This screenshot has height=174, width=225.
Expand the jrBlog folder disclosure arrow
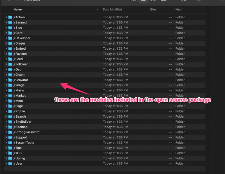(x=6, y=28)
